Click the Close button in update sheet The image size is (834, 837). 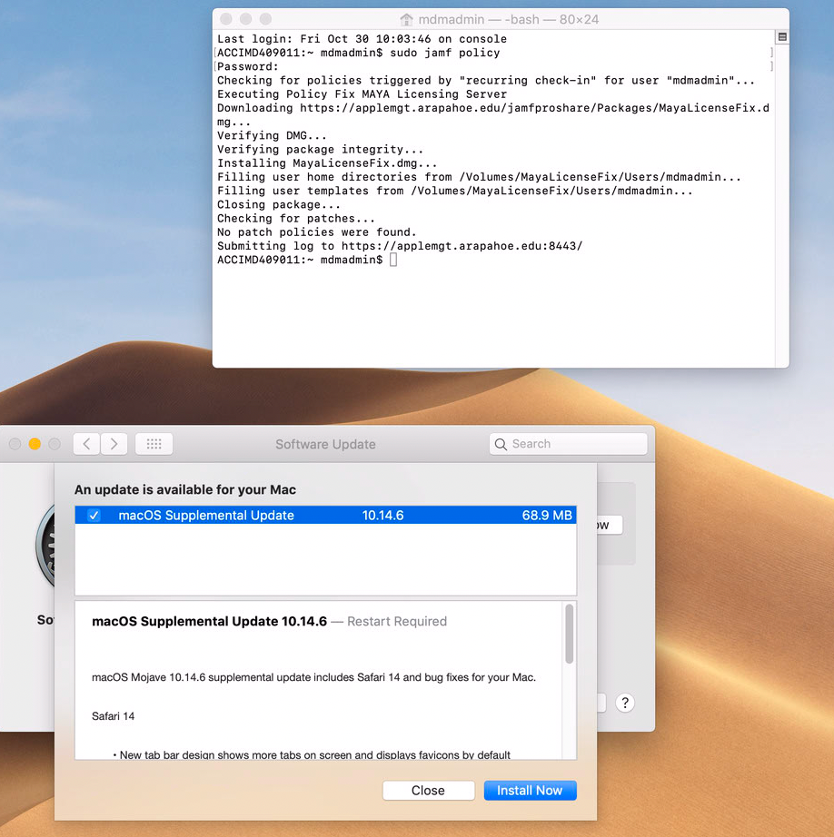click(x=429, y=790)
